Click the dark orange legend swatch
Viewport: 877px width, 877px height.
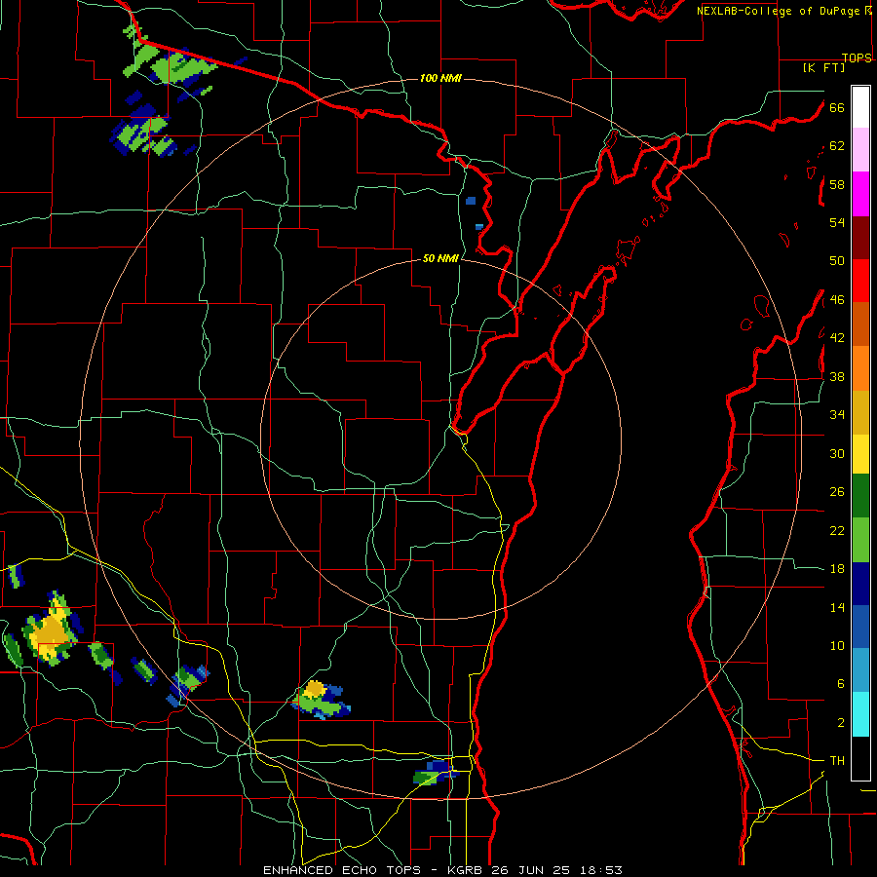860,324
